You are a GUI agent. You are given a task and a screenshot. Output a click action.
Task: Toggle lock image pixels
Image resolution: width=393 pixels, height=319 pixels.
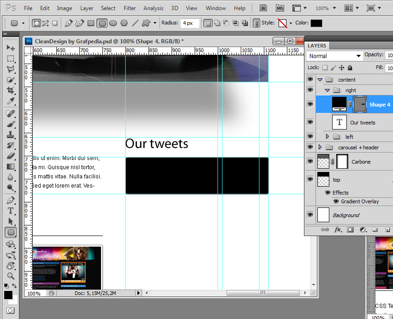tap(333, 68)
